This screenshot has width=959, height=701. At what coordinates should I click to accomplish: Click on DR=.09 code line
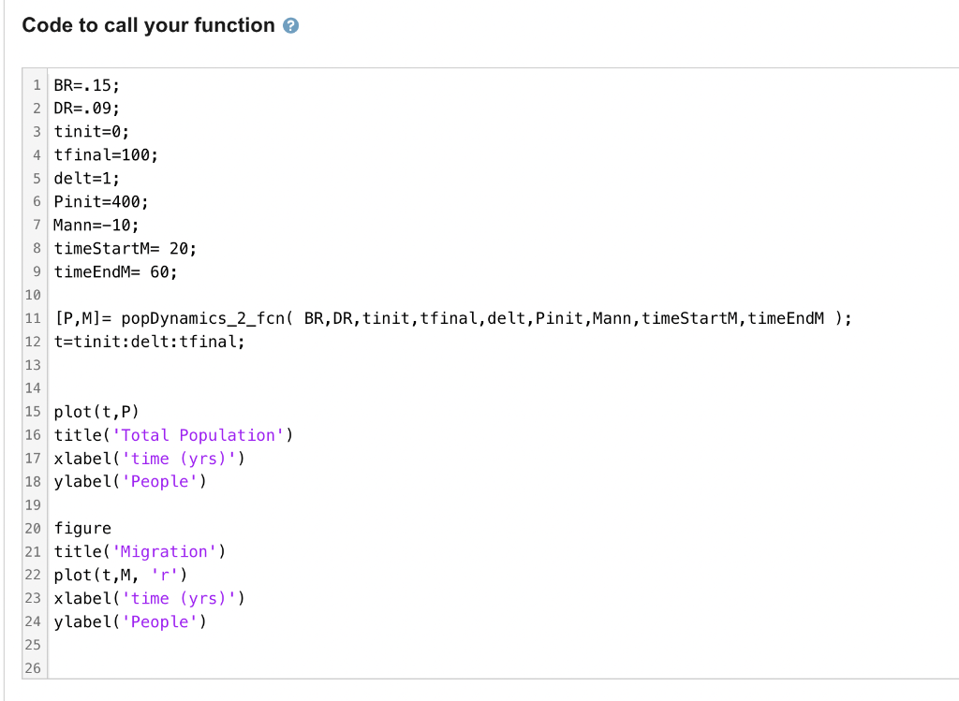pyautogui.click(x=87, y=109)
